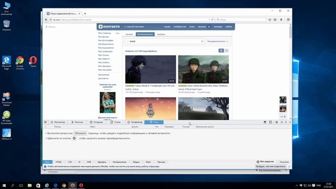Image resolution: width=336 pixels, height=189 pixels.
Task: Open My Friends in VK sidebar
Action: pos(103,37)
